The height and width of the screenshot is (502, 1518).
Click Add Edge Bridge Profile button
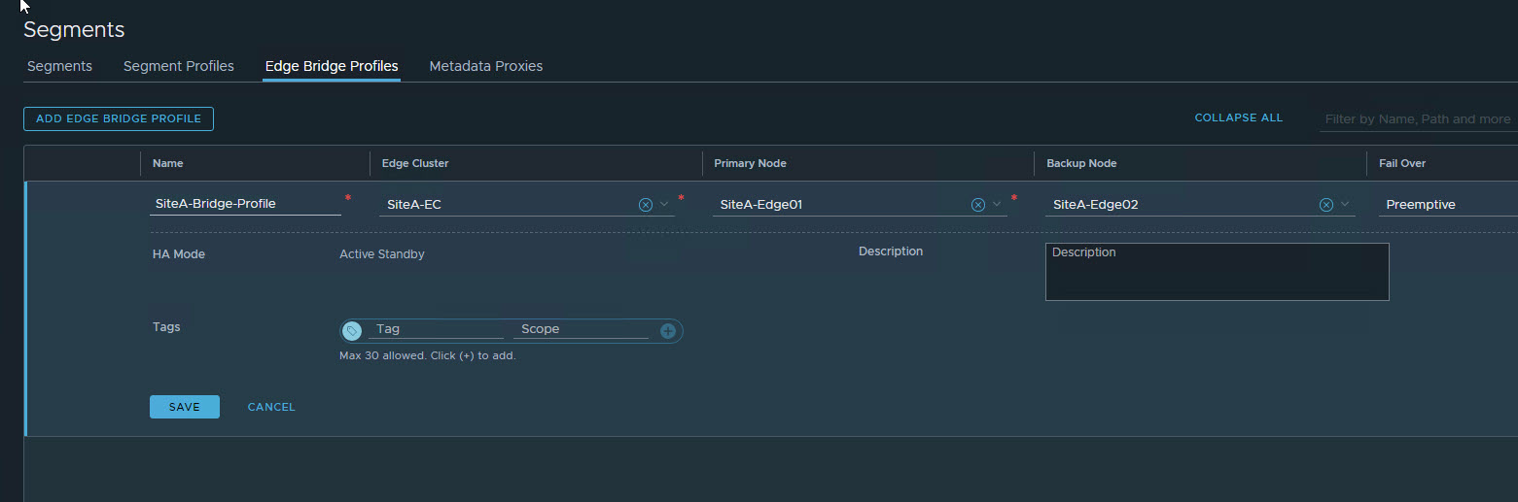coord(119,118)
